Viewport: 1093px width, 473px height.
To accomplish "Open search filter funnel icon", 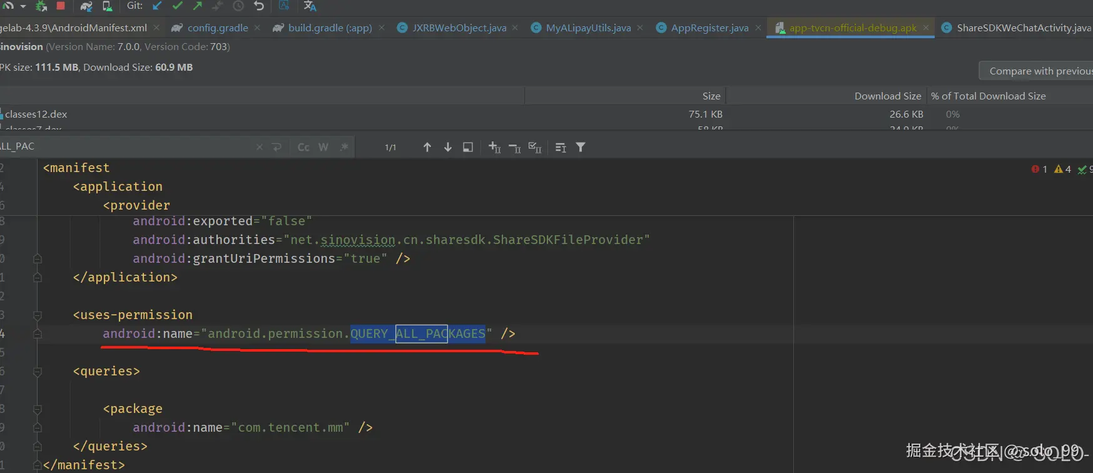I will click(x=581, y=147).
